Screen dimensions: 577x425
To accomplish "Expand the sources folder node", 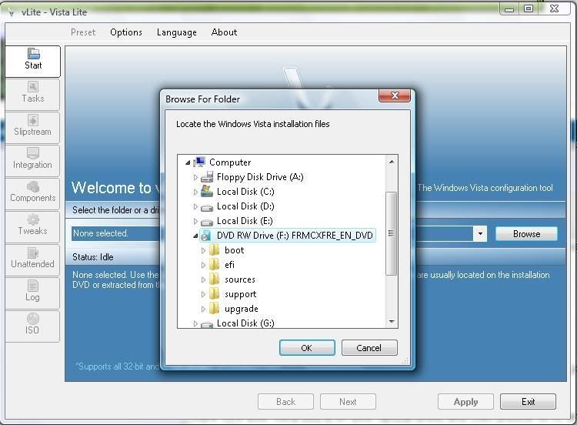I will click(x=203, y=280).
